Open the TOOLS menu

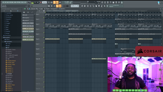pyautogui.click(x=22, y=2)
